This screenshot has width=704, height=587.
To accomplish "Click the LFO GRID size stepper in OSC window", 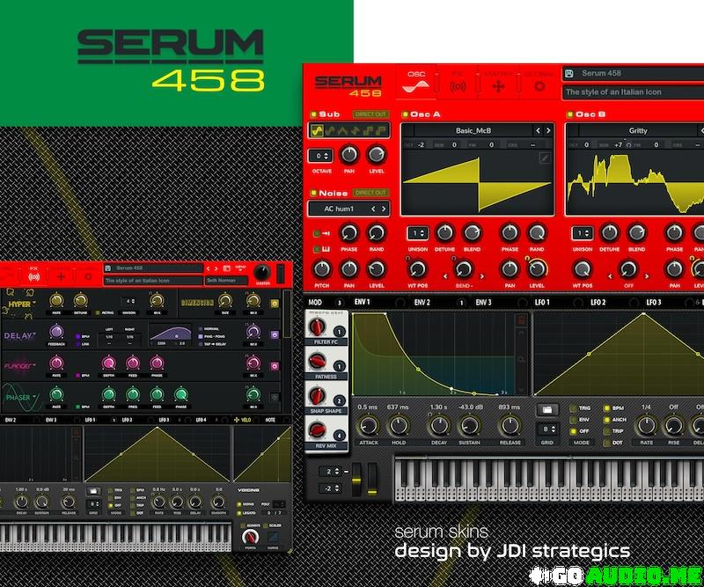I will click(x=547, y=429).
